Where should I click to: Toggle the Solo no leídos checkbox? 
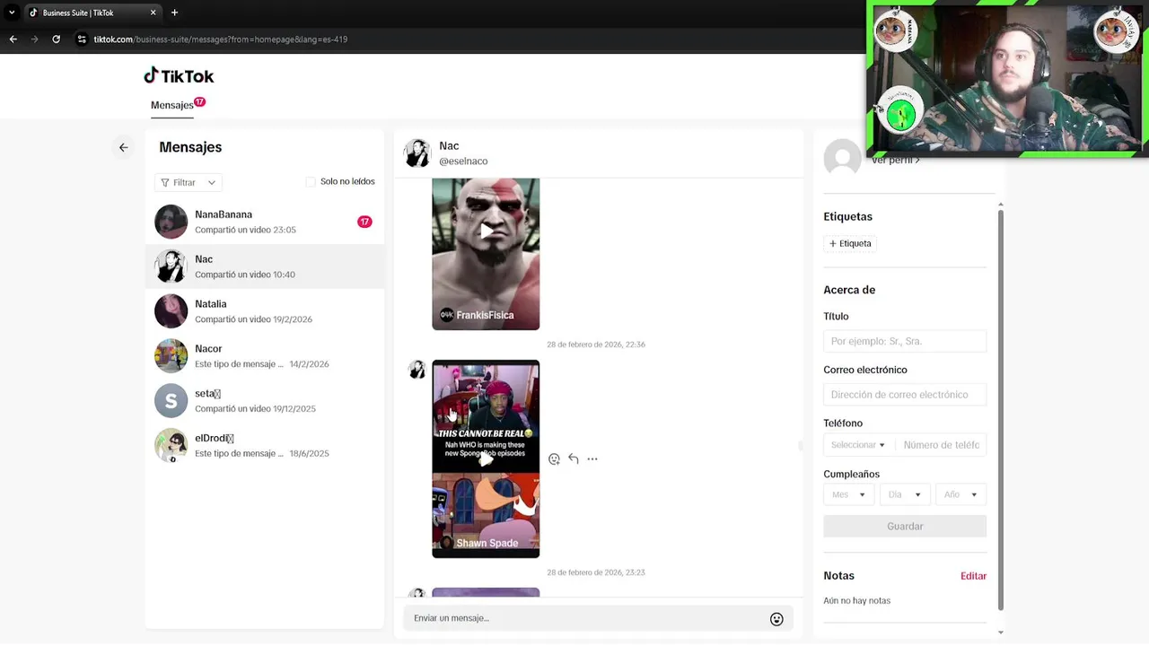(x=311, y=182)
